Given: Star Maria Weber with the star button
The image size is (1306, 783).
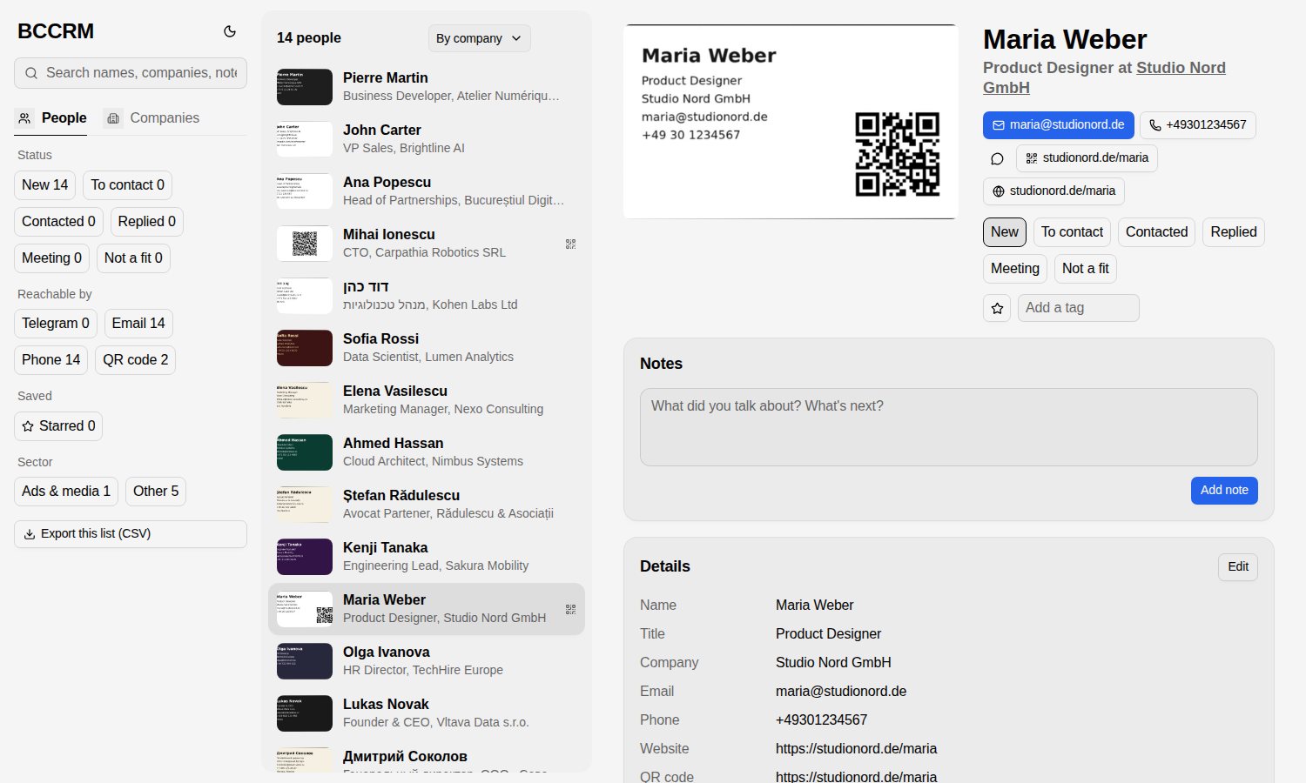Looking at the screenshot, I should point(997,308).
